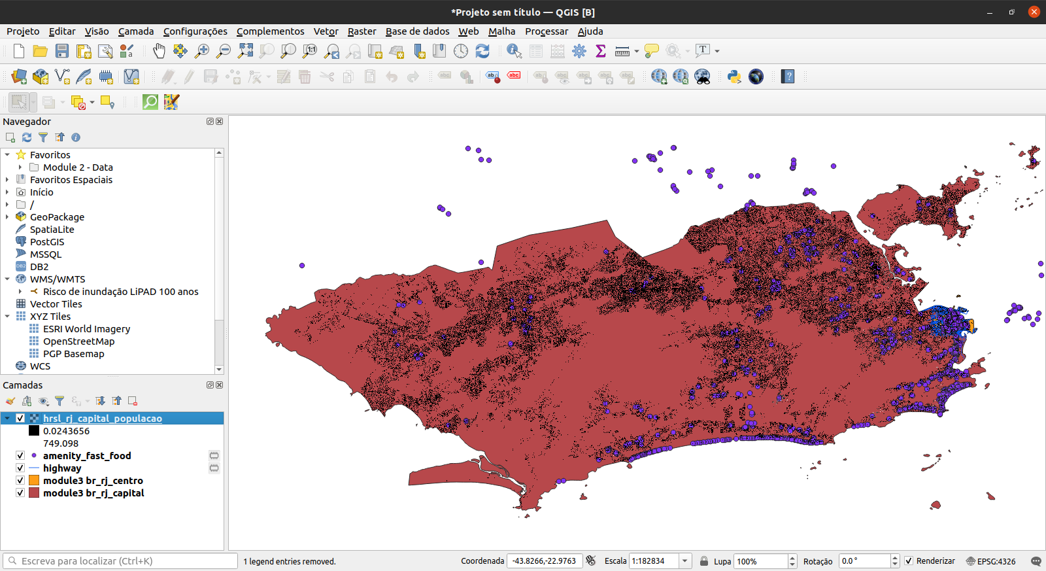
Task: Click the orange br_rj_centro layer swatch
Action: click(34, 480)
